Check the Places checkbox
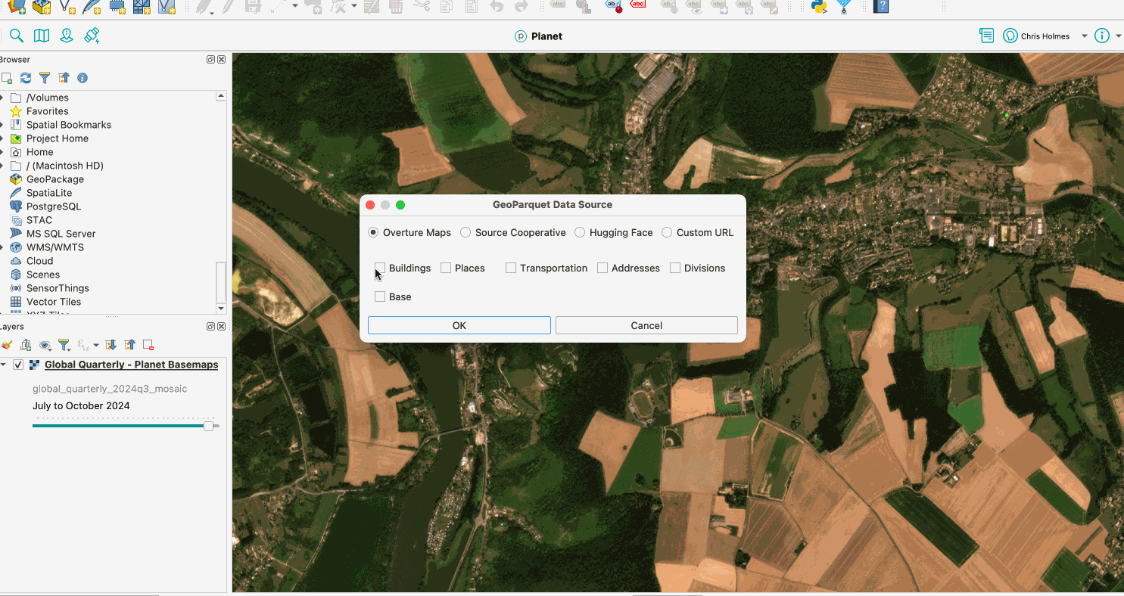Viewport: 1124px width, 596px height. pyautogui.click(x=446, y=268)
